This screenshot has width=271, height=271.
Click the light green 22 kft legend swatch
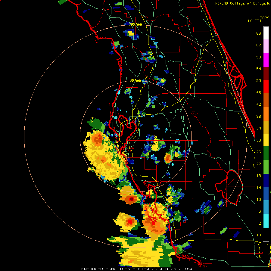click(x=266, y=167)
